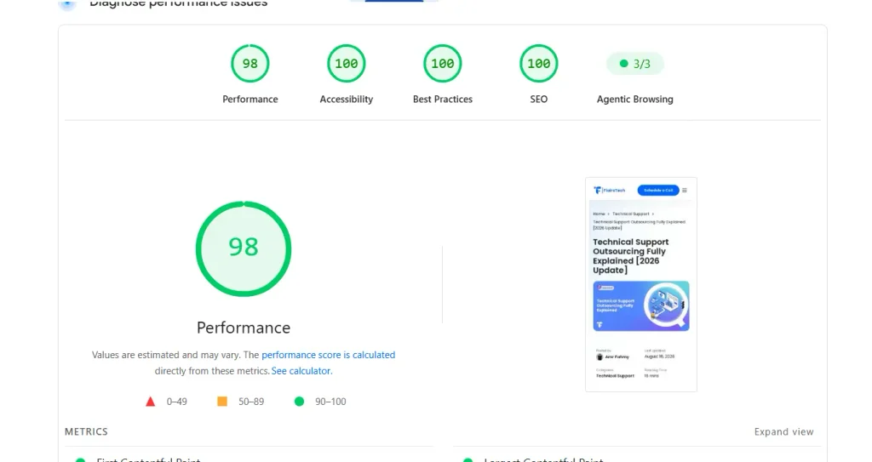The image size is (872, 462).
Task: Click the Agentic Browsing label text
Action: coord(635,99)
